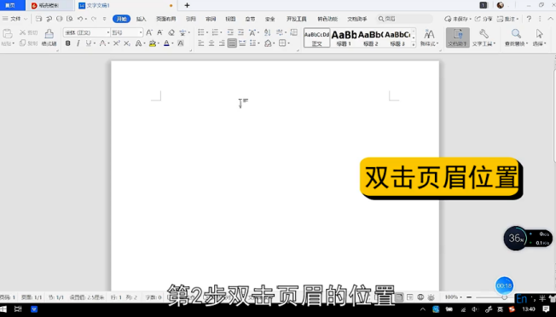Click the Comment button in the title bar
The image size is (556, 317).
[x=507, y=19]
